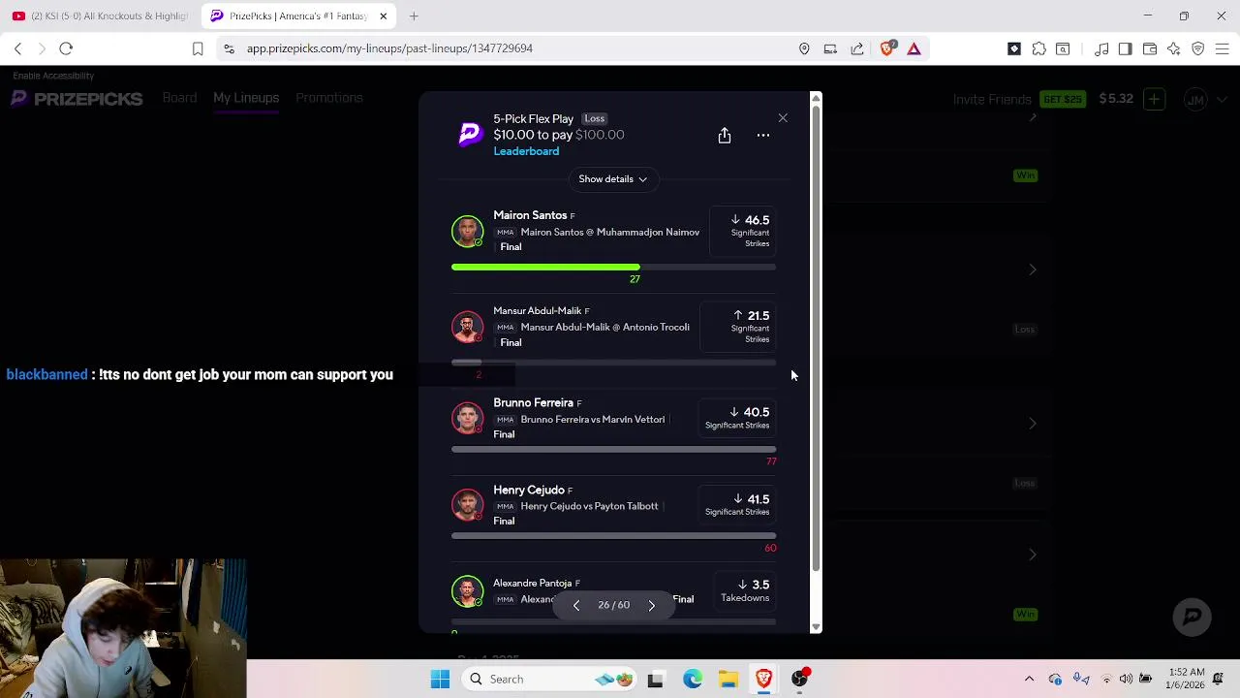The height and width of the screenshot is (698, 1240).
Task: Click the location permission icon in address bar
Action: (x=804, y=48)
